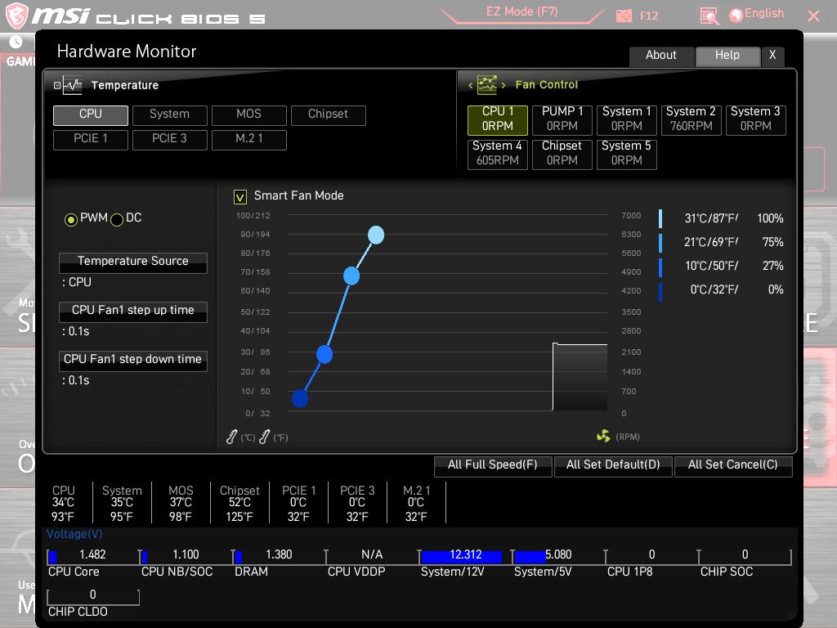Select the MOS temperature button
Viewport: 837px width, 628px height.
(248, 114)
